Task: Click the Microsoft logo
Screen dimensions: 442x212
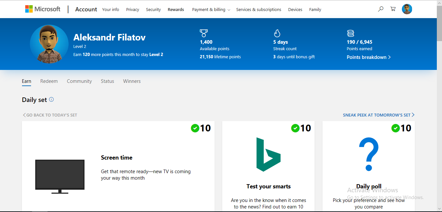Action: 43,9
